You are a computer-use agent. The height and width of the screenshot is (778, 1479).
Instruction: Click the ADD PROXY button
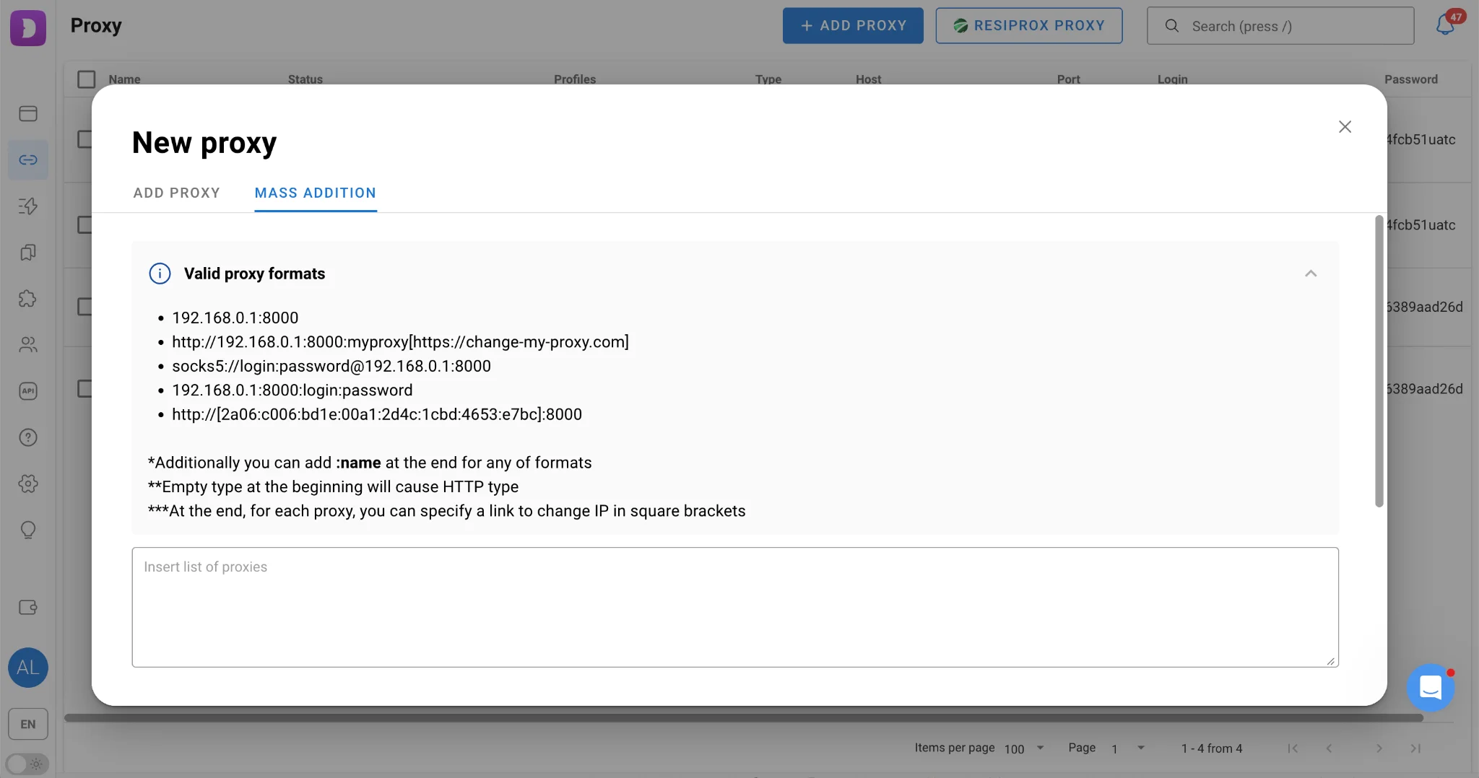(x=852, y=25)
